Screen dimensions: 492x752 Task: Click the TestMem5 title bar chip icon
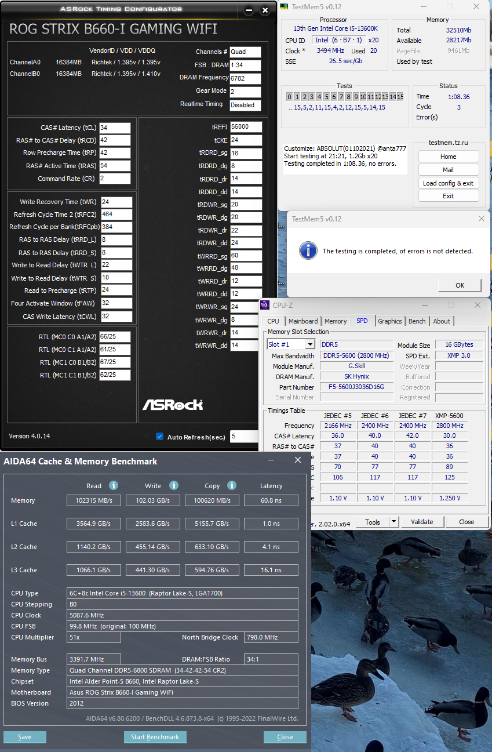pos(283,6)
